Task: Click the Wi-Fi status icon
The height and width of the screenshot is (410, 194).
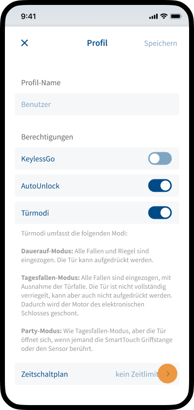Action: tap(164, 16)
